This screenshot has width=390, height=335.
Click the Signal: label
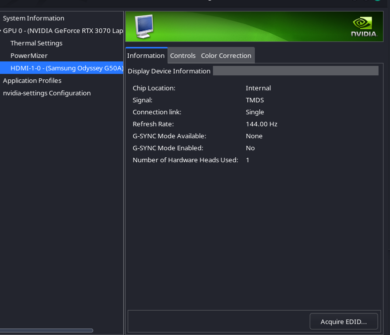[x=142, y=100]
